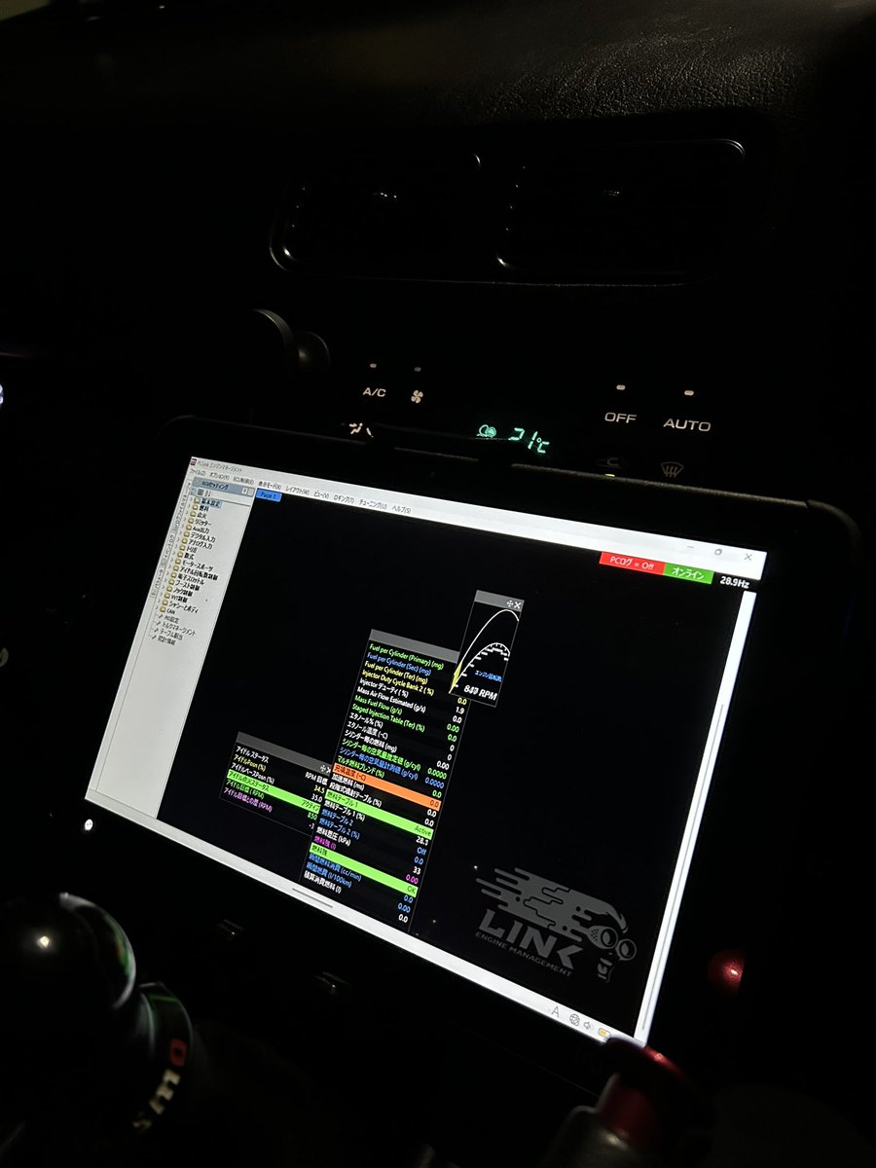Open the テーブル割当 item in tree
This screenshot has width=876, height=1168.
tap(170, 635)
